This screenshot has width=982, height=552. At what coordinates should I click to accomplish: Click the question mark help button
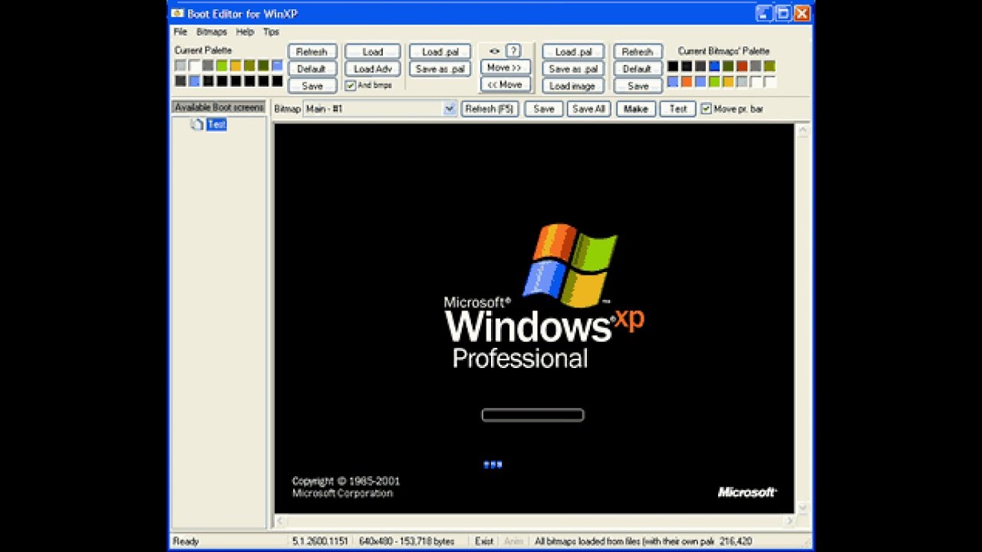click(x=513, y=51)
